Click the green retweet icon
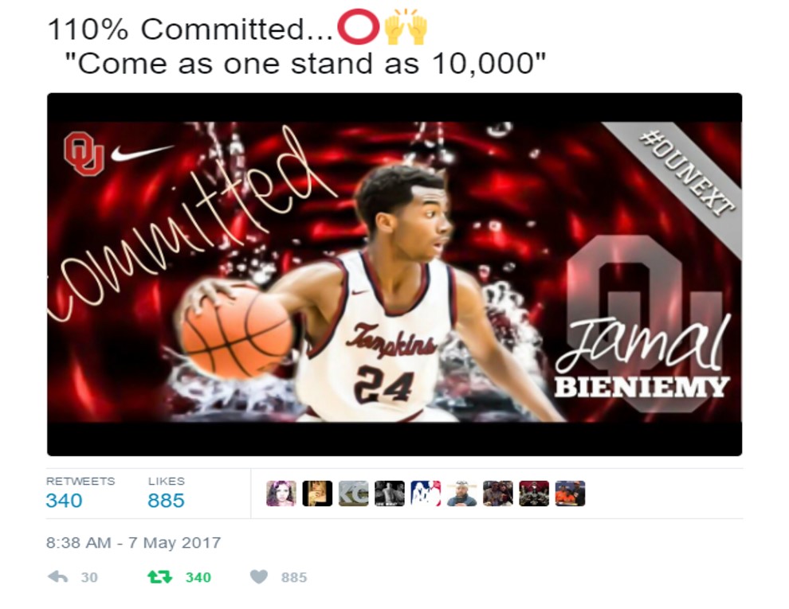The image size is (789, 609). 159,577
